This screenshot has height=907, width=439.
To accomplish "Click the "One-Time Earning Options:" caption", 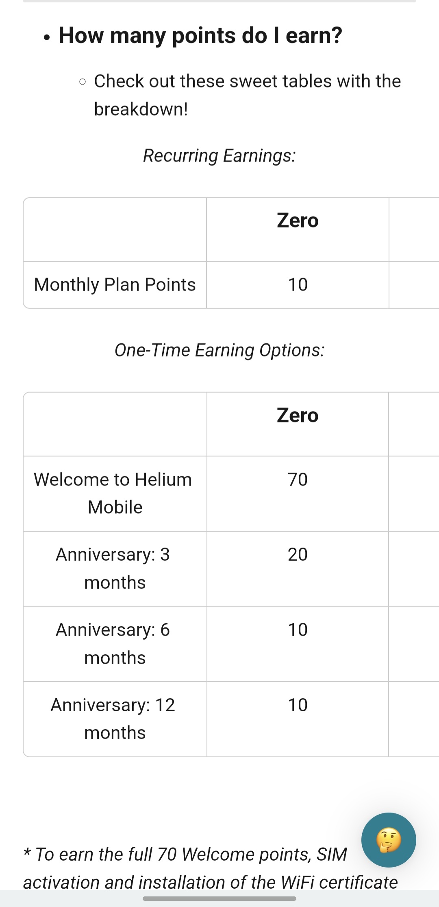I will [x=219, y=350].
